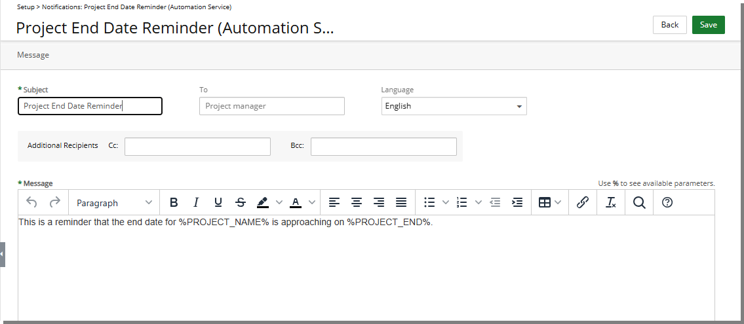Align text left
Viewport: 744px width, 324px height.
point(334,203)
